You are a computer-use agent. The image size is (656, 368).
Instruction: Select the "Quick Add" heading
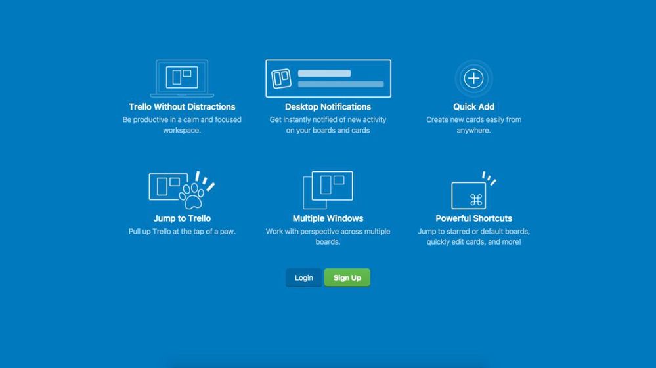point(473,107)
